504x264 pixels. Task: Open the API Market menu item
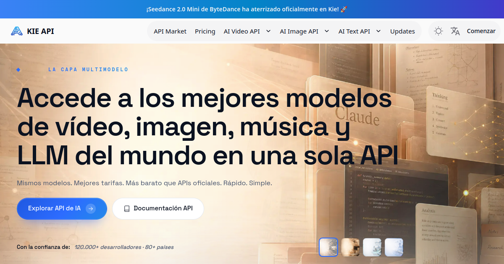point(170,31)
